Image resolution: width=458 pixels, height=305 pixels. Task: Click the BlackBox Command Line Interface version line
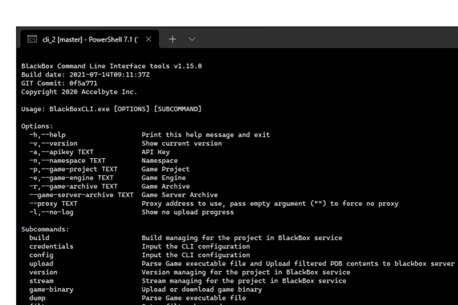(x=111, y=66)
